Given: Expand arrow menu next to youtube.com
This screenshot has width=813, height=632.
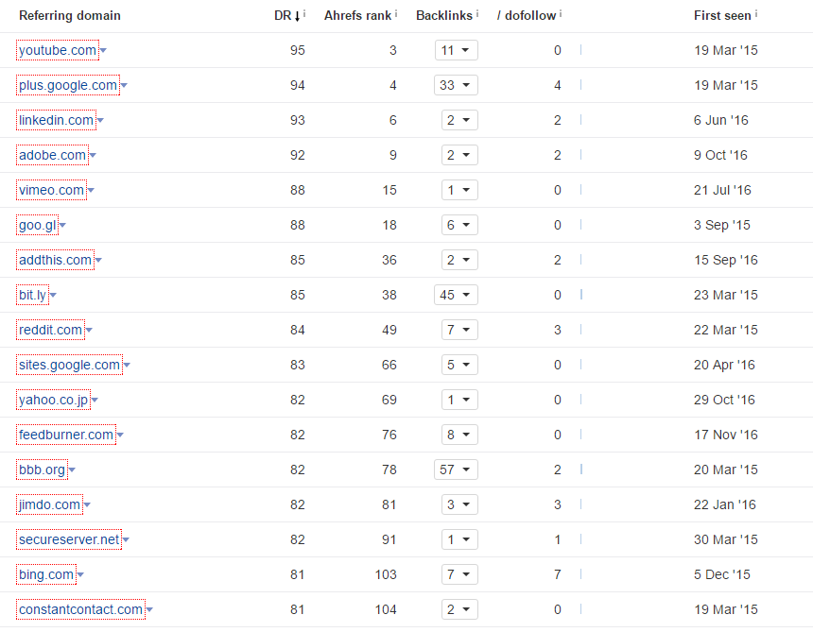Looking at the screenshot, I should (x=103, y=51).
